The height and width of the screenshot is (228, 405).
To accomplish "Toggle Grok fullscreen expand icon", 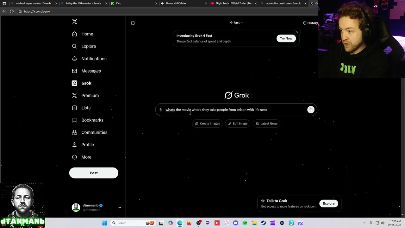I will (133, 23).
